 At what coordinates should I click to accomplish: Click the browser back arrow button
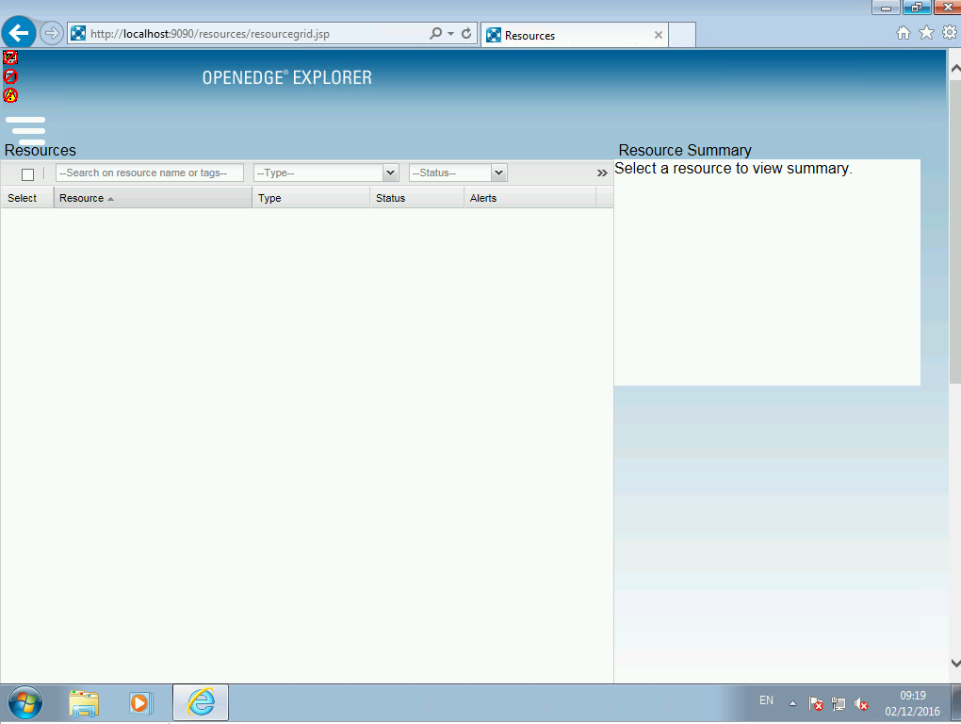point(19,33)
